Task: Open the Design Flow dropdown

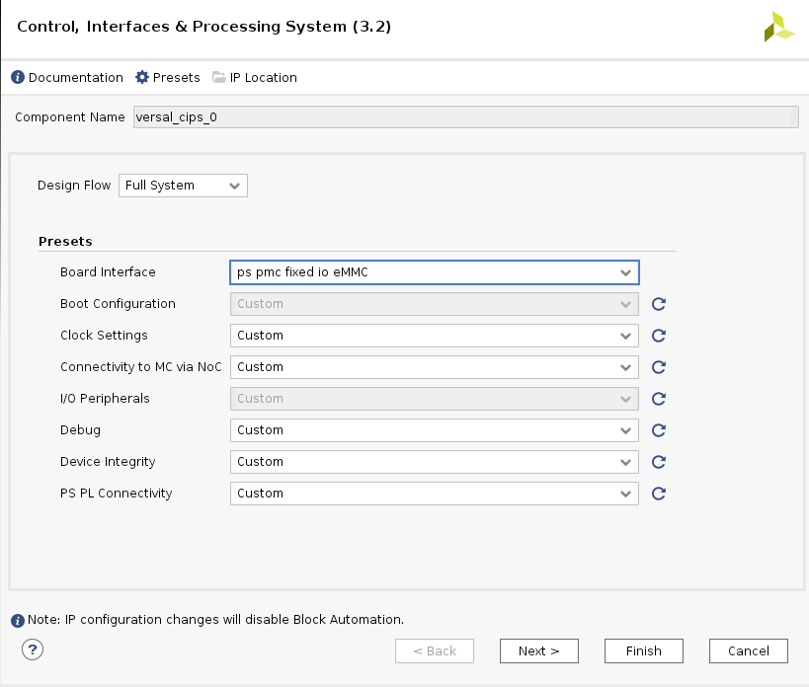Action: 183,186
